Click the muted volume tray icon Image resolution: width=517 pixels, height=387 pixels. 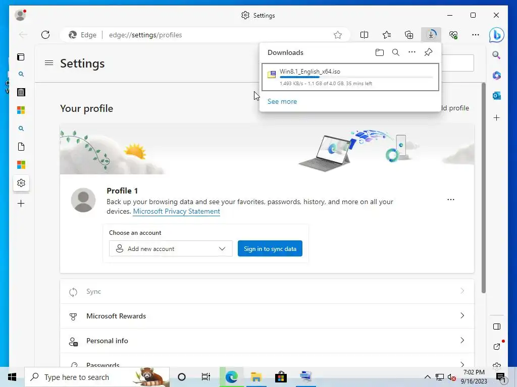coord(451,377)
